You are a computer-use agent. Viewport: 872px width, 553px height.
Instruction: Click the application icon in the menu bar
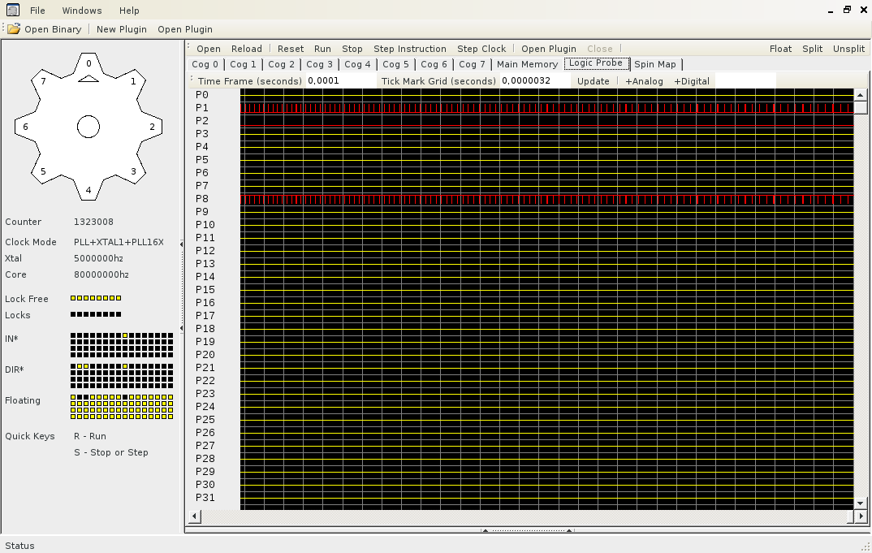[x=12, y=11]
